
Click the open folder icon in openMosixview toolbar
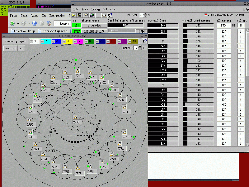coord(73,15)
